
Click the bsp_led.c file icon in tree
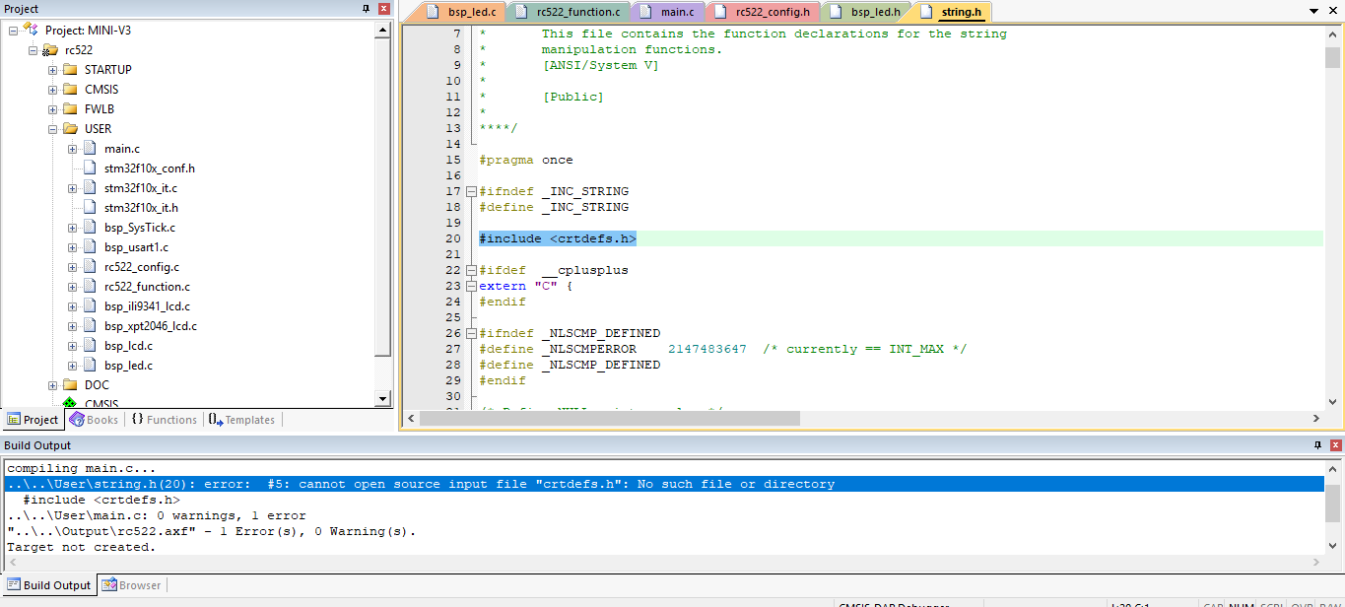pyautogui.click(x=91, y=366)
